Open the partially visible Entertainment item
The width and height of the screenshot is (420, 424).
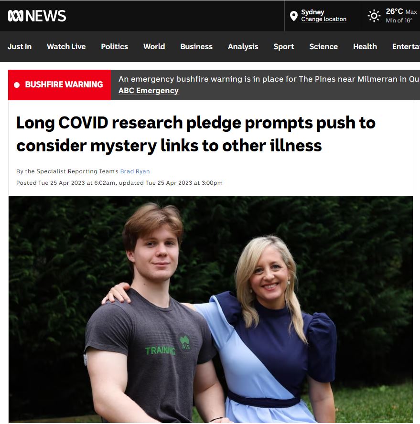coord(406,46)
